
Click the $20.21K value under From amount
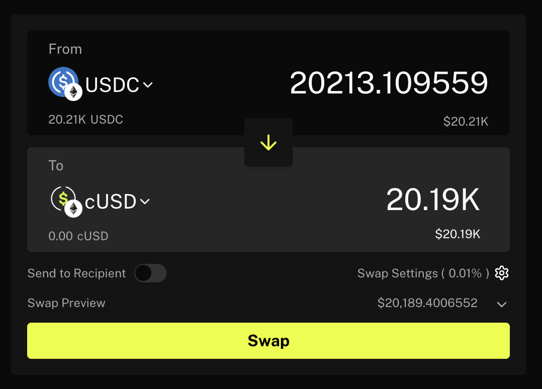point(466,121)
